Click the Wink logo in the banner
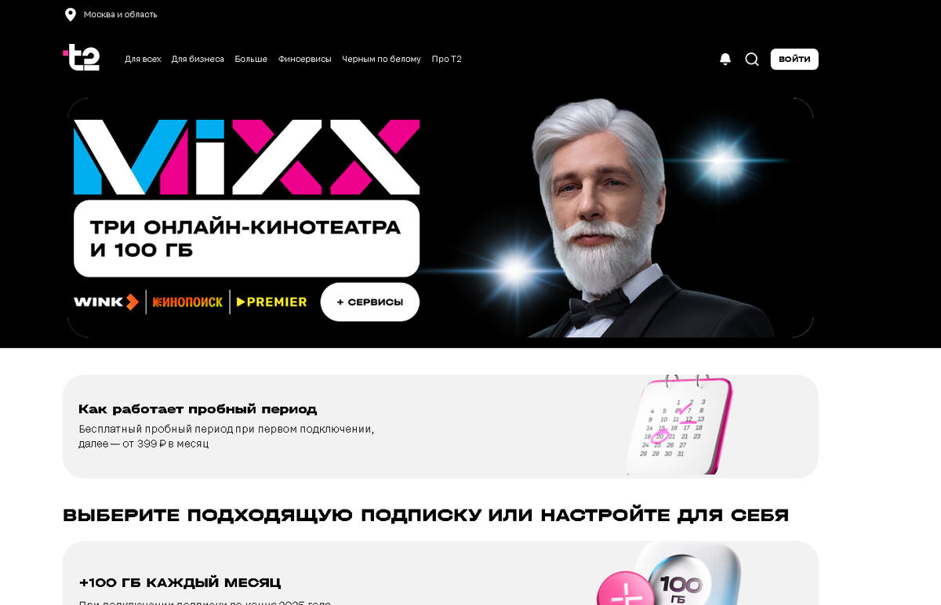This screenshot has height=605, width=941. [x=106, y=302]
